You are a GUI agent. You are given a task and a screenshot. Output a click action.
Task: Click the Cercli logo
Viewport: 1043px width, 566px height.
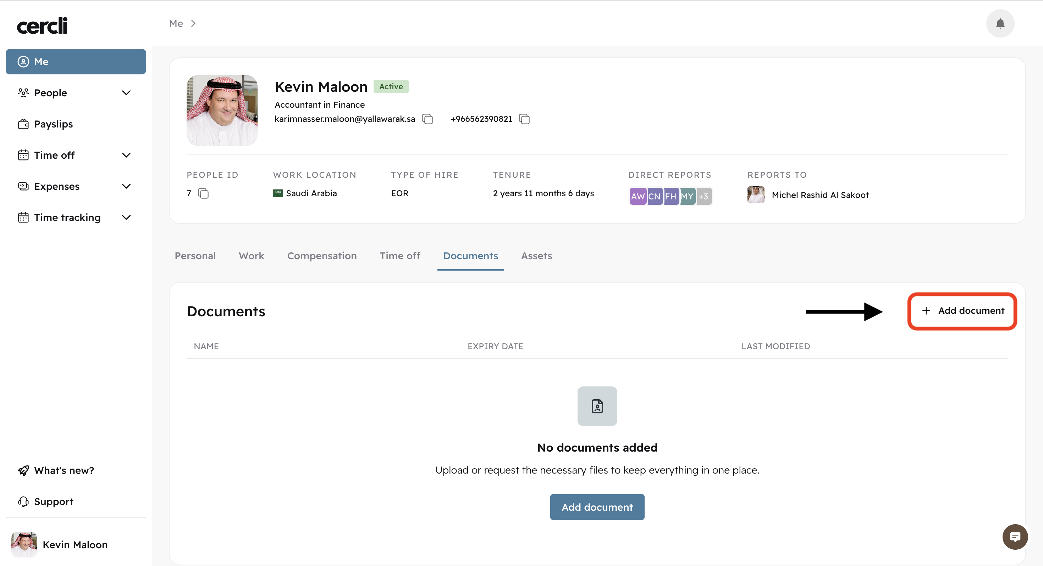(x=42, y=26)
